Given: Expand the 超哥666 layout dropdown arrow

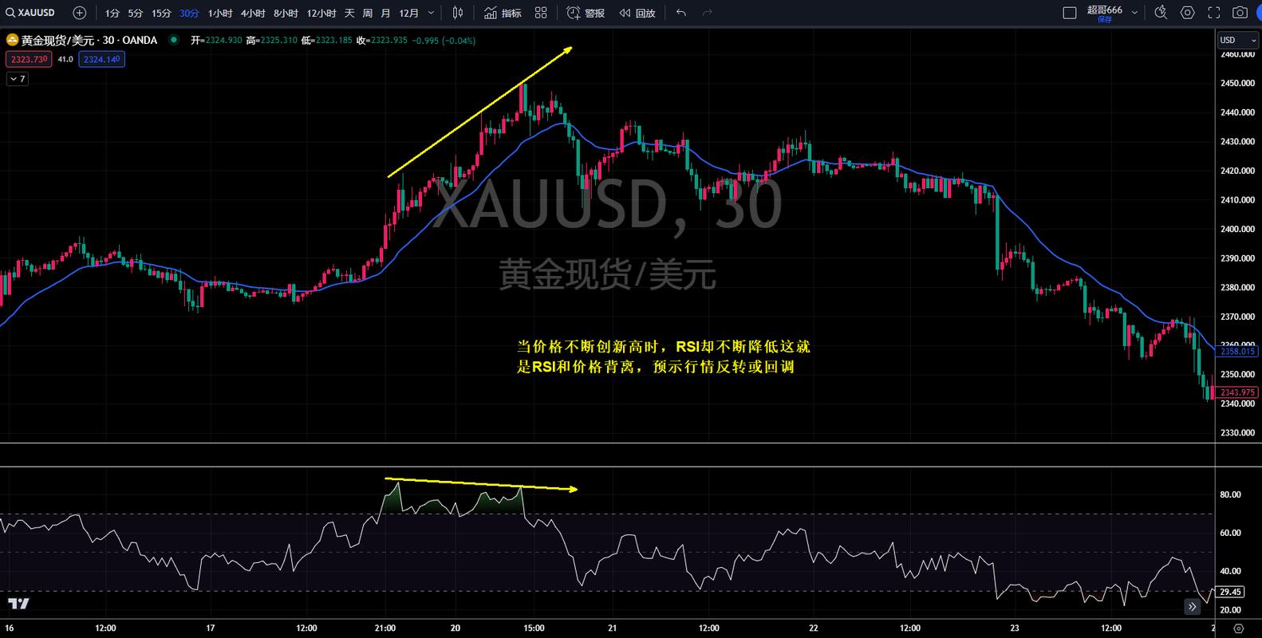Looking at the screenshot, I should tap(1134, 13).
